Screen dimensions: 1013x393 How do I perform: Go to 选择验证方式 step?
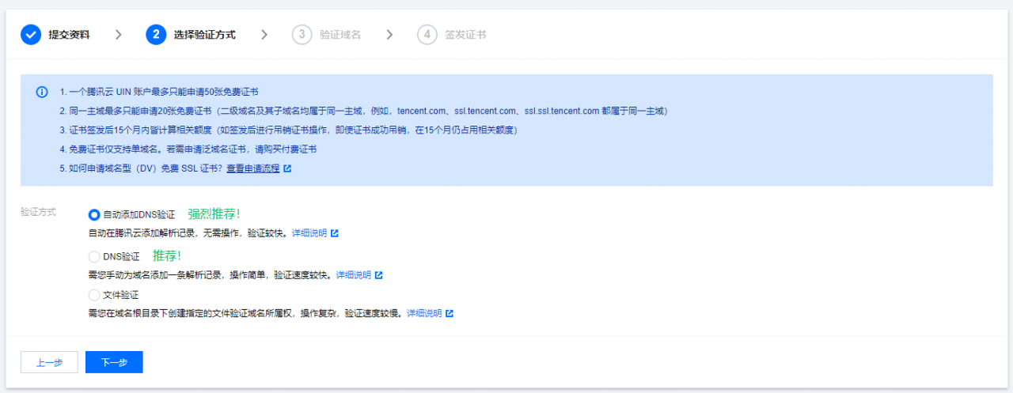pos(204,35)
